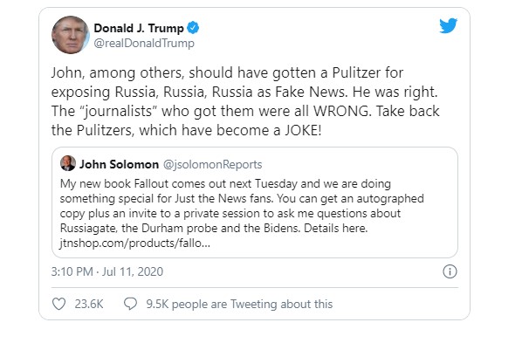529x343 pixels.
Task: Open the quoted tweet about Fallout book
Action: (255, 202)
